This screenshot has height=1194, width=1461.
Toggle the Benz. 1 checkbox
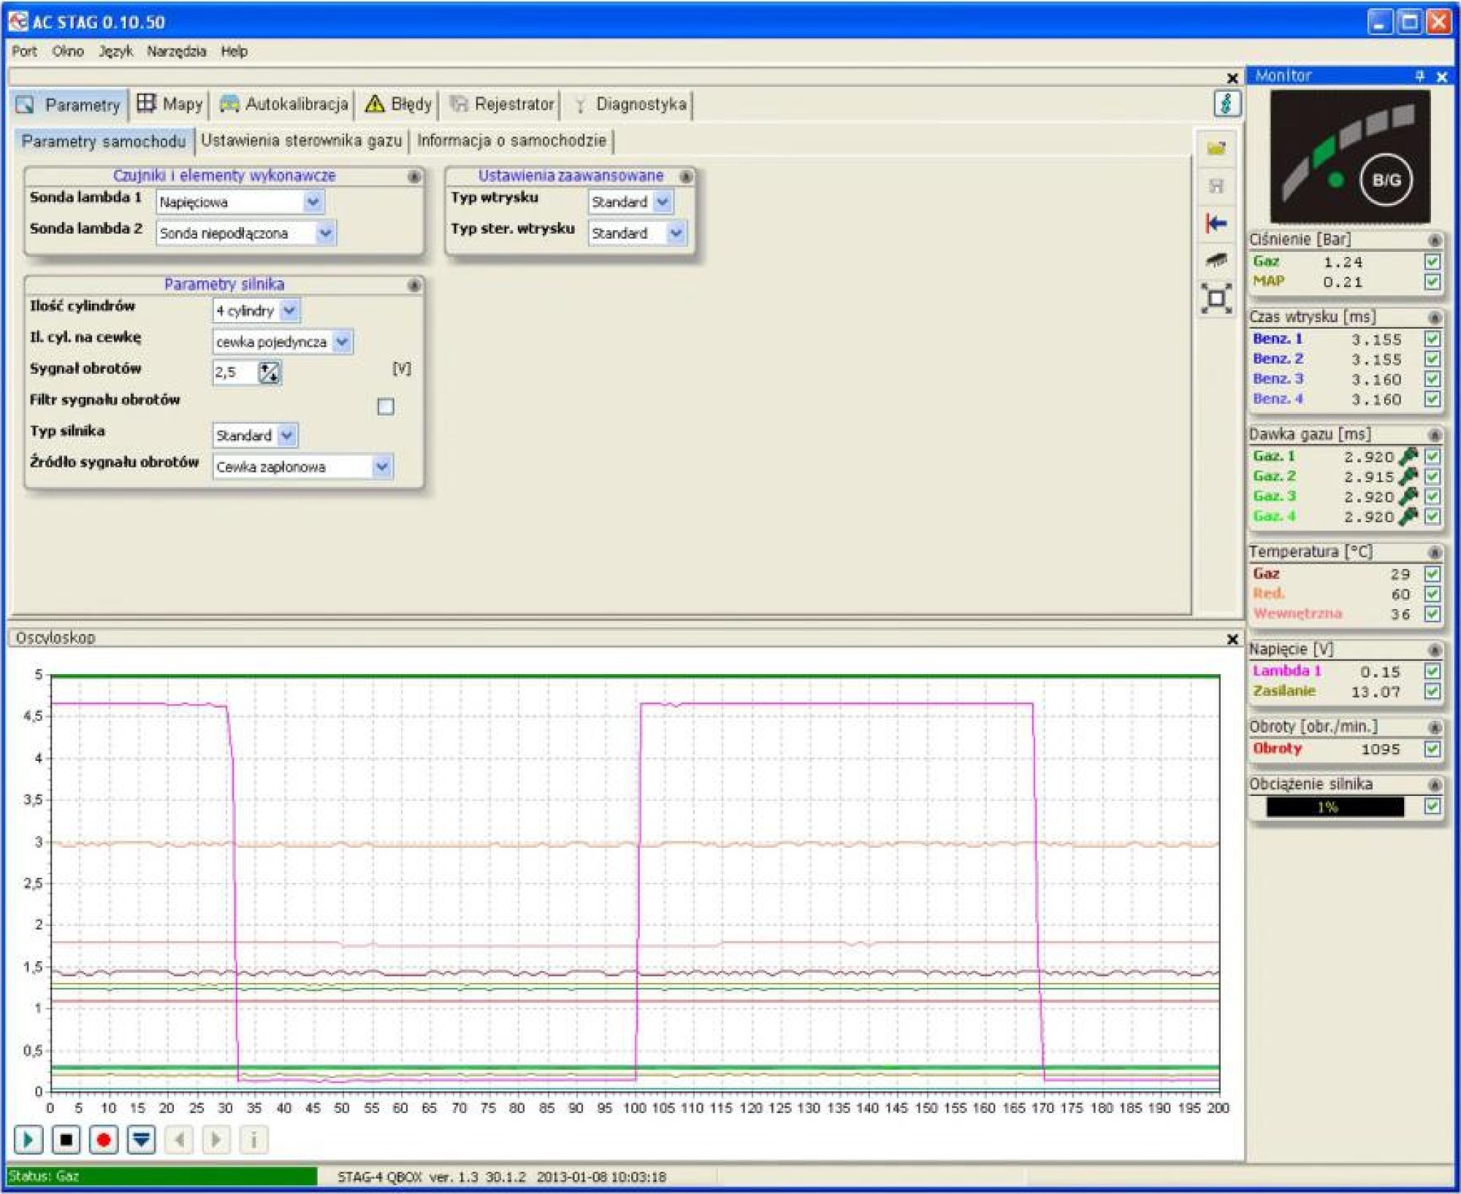[1433, 339]
